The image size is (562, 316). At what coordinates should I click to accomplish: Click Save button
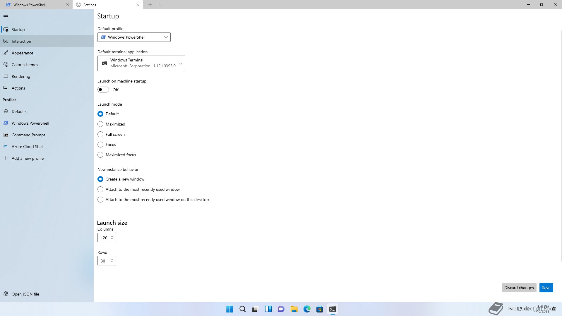(546, 288)
